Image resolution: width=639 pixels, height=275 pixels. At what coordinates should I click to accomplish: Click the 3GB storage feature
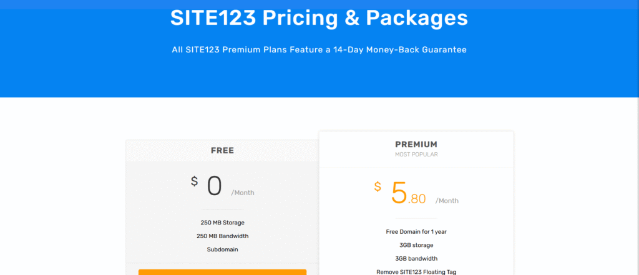click(x=416, y=245)
